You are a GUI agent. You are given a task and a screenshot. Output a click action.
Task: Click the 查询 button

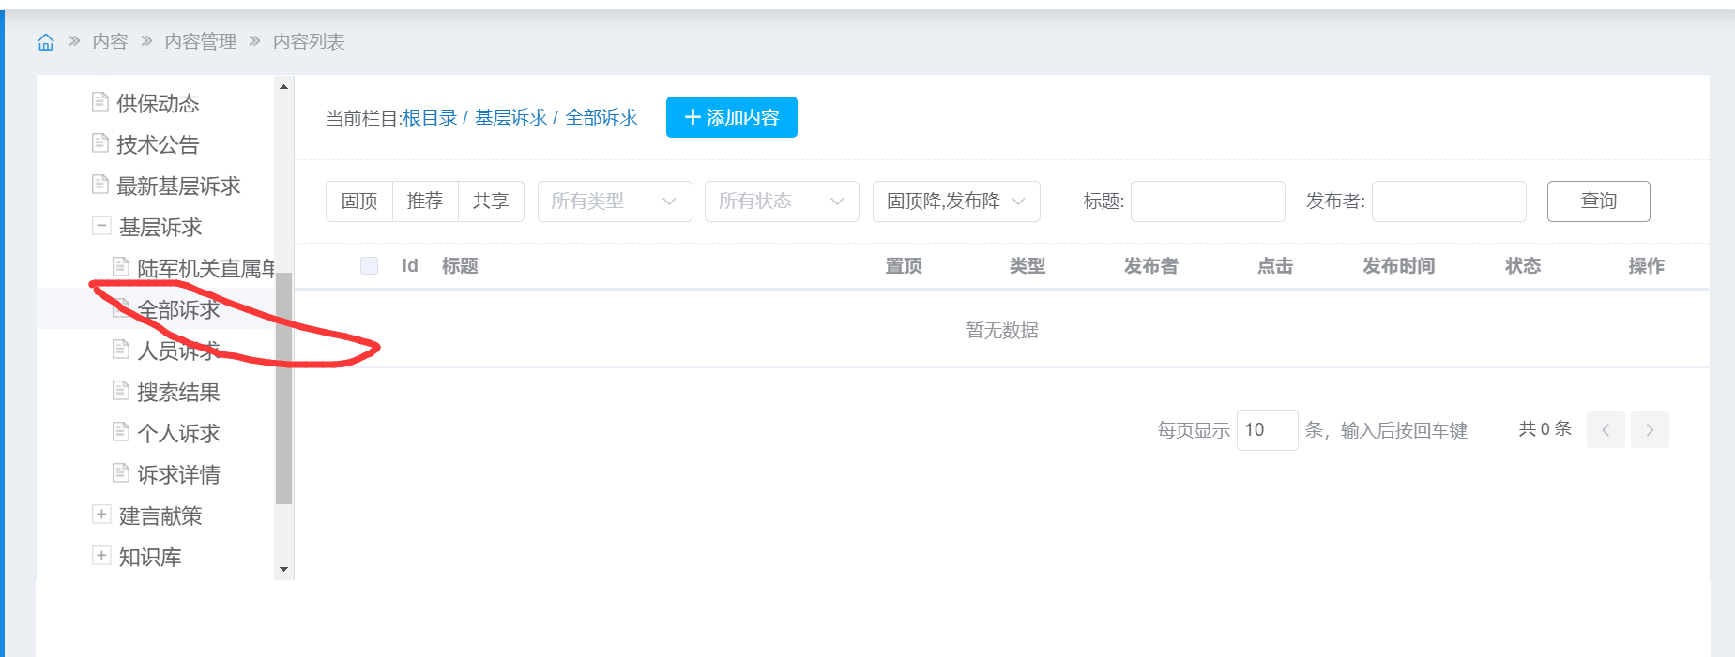[1599, 202]
